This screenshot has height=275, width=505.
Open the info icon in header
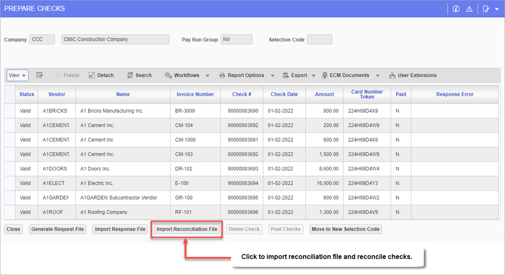[456, 9]
